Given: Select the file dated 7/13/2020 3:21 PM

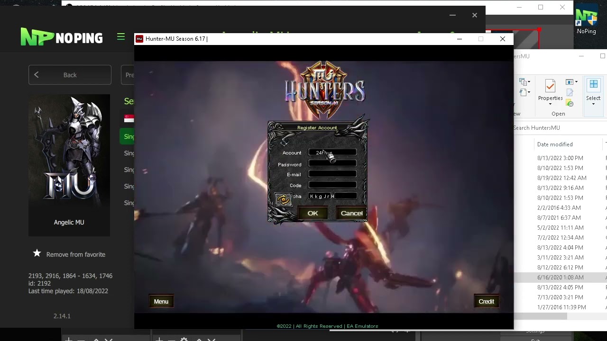Looking at the screenshot, I should (560, 297).
